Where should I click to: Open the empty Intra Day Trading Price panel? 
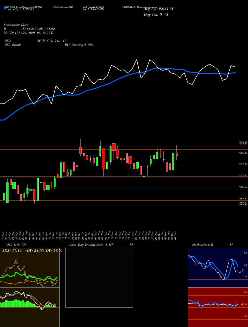pos(99,277)
